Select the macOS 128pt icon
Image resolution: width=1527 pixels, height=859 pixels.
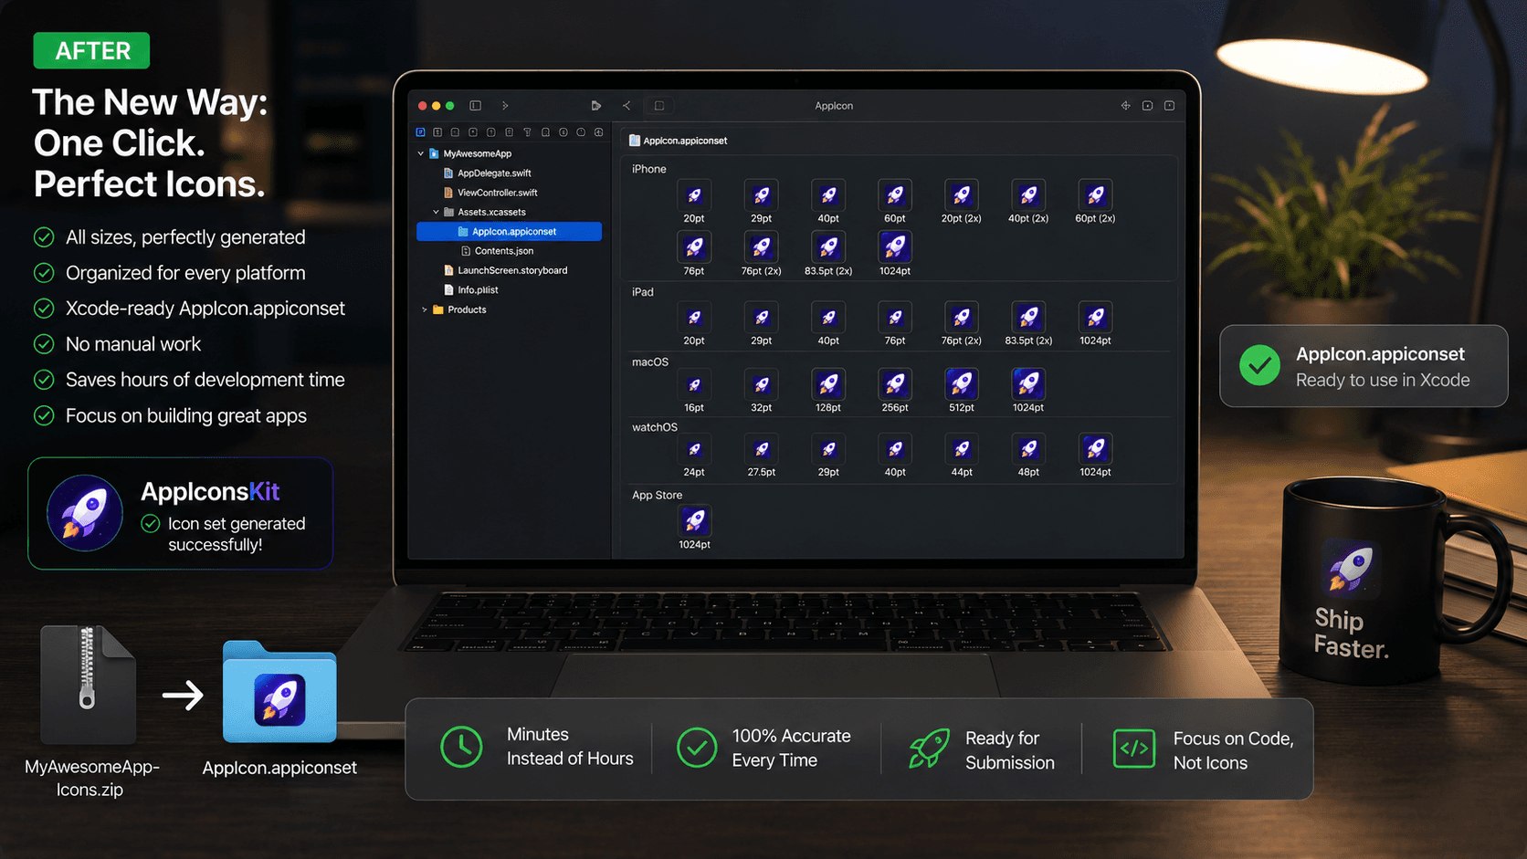828,384
